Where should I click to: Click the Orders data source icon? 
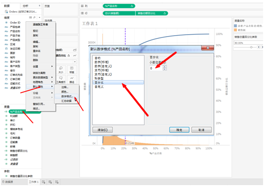(x=6, y=11)
